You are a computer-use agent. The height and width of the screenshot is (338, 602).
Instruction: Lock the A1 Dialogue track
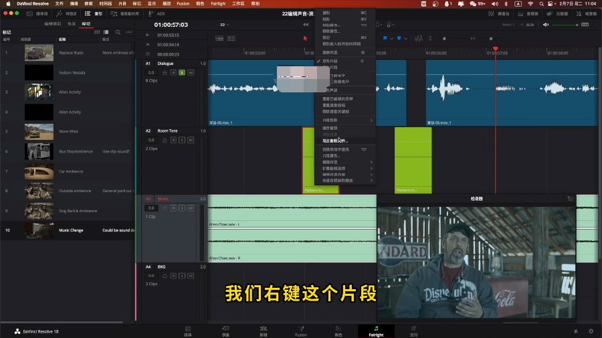click(165, 72)
